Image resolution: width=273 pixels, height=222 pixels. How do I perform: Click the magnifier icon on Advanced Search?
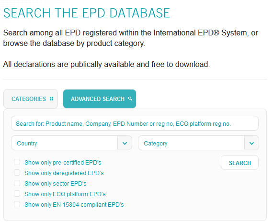coord(130,99)
